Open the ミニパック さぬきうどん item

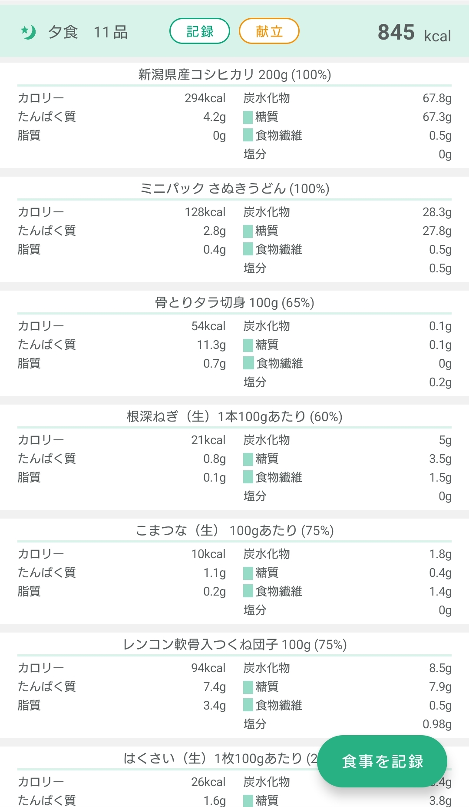pyautogui.click(x=234, y=189)
